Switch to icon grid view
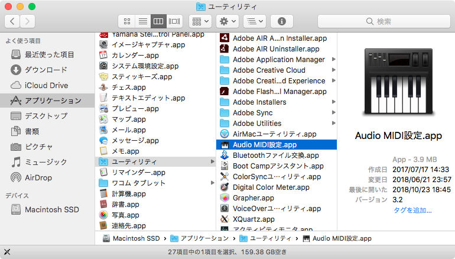Image resolution: width=455 pixels, height=259 pixels. pos(127,21)
